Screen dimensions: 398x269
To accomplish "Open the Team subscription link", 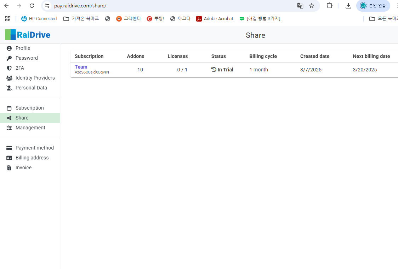I will (81, 67).
